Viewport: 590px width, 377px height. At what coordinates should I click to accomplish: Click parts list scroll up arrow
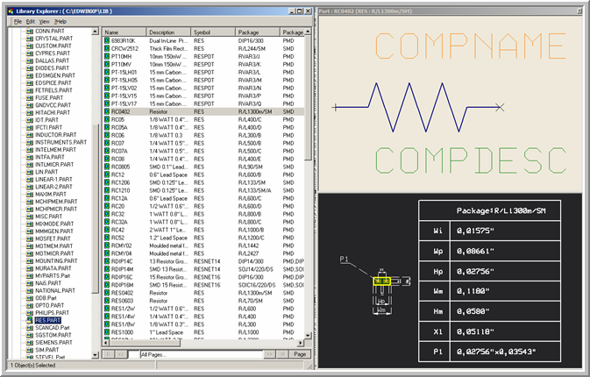coord(308,32)
